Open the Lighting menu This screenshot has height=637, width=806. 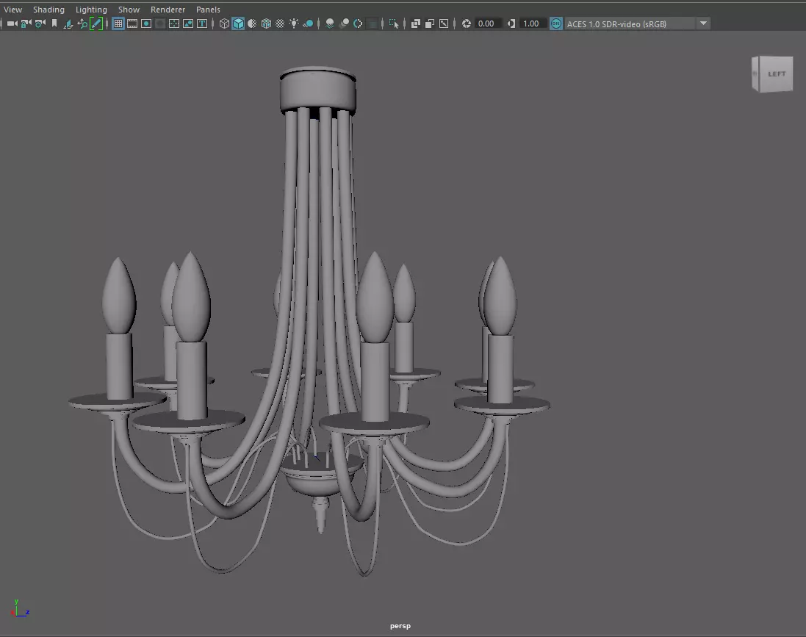91,10
